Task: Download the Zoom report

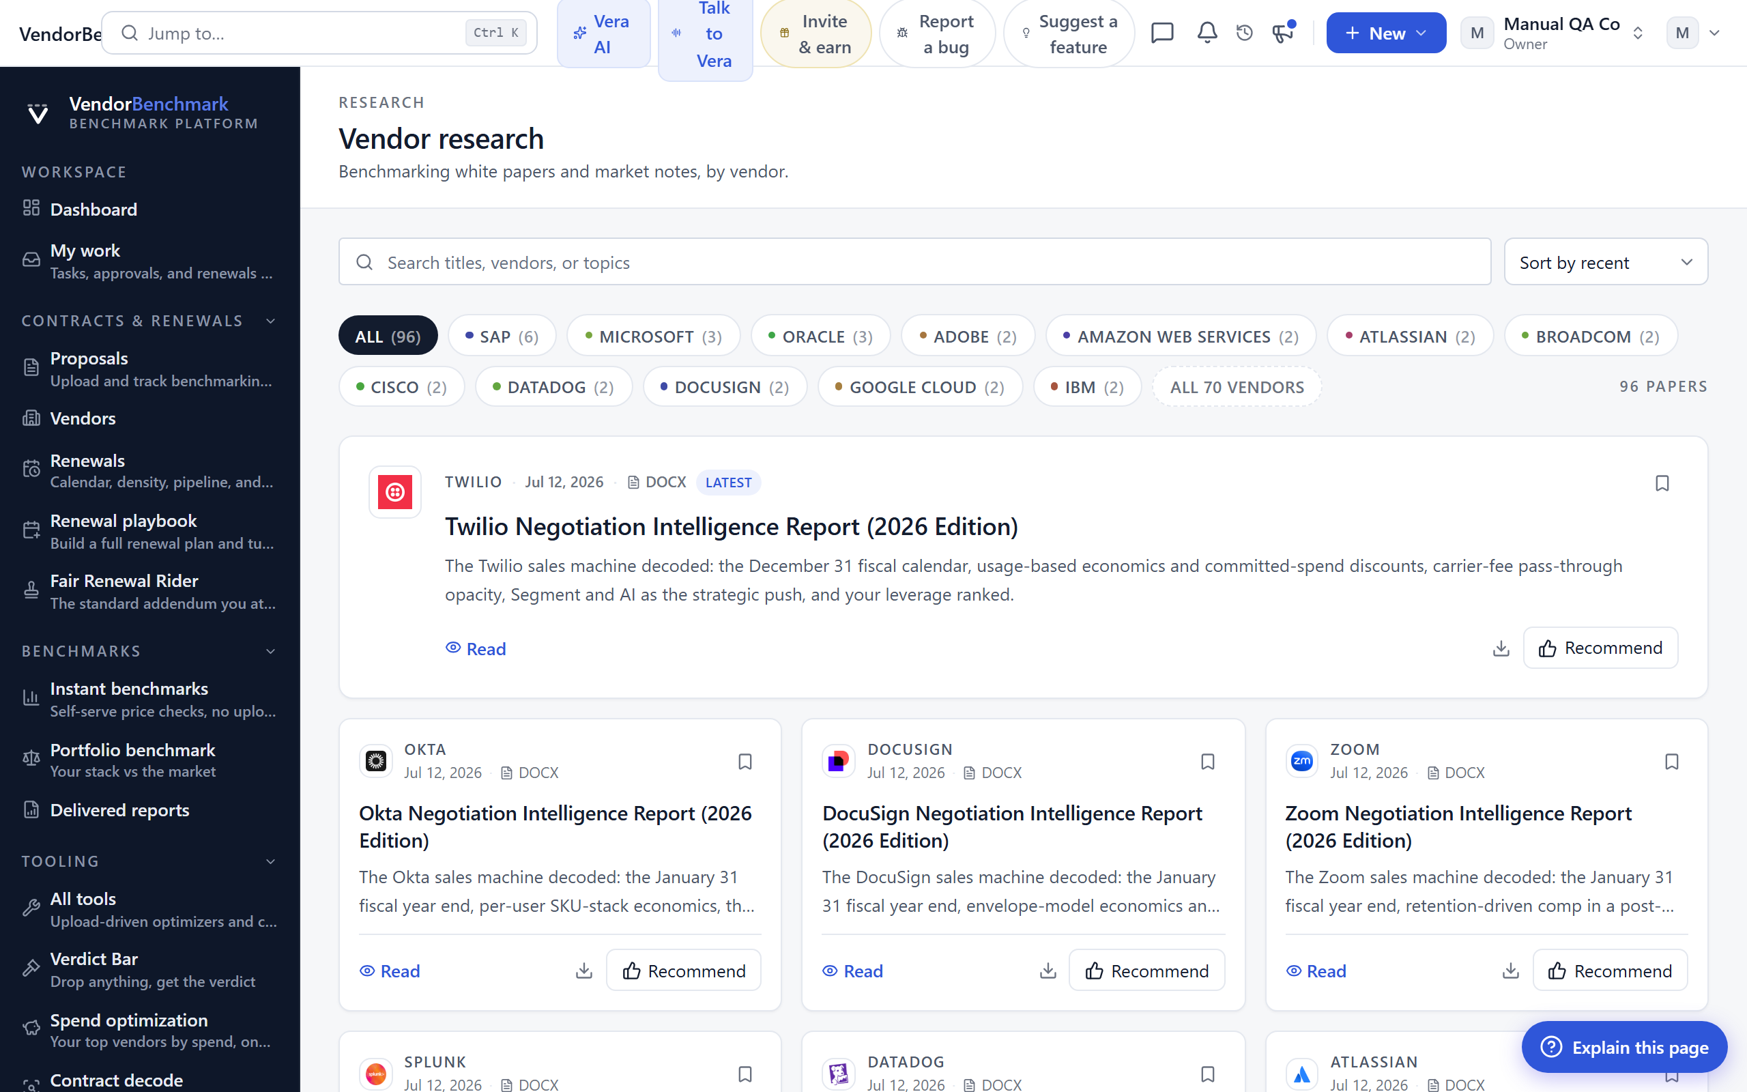Action: coord(1510,971)
